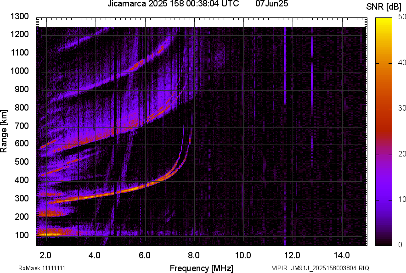Click the 'SNR [dB]' colorbar title
This screenshot has width=406, height=273.
point(384,7)
